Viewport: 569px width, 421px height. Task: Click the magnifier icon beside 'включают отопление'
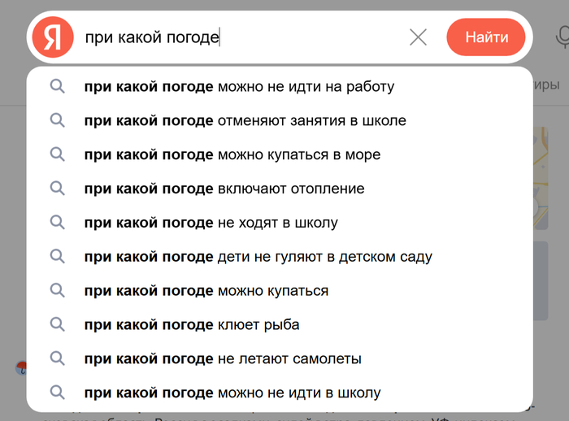pyautogui.click(x=57, y=189)
